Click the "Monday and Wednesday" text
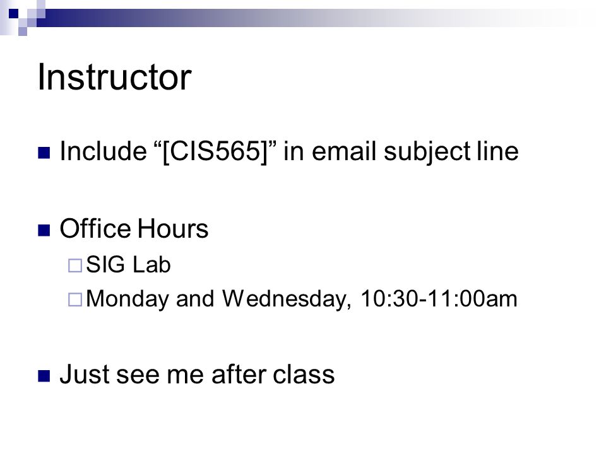Image resolution: width=606 pixels, height=454 pixels. (x=218, y=299)
